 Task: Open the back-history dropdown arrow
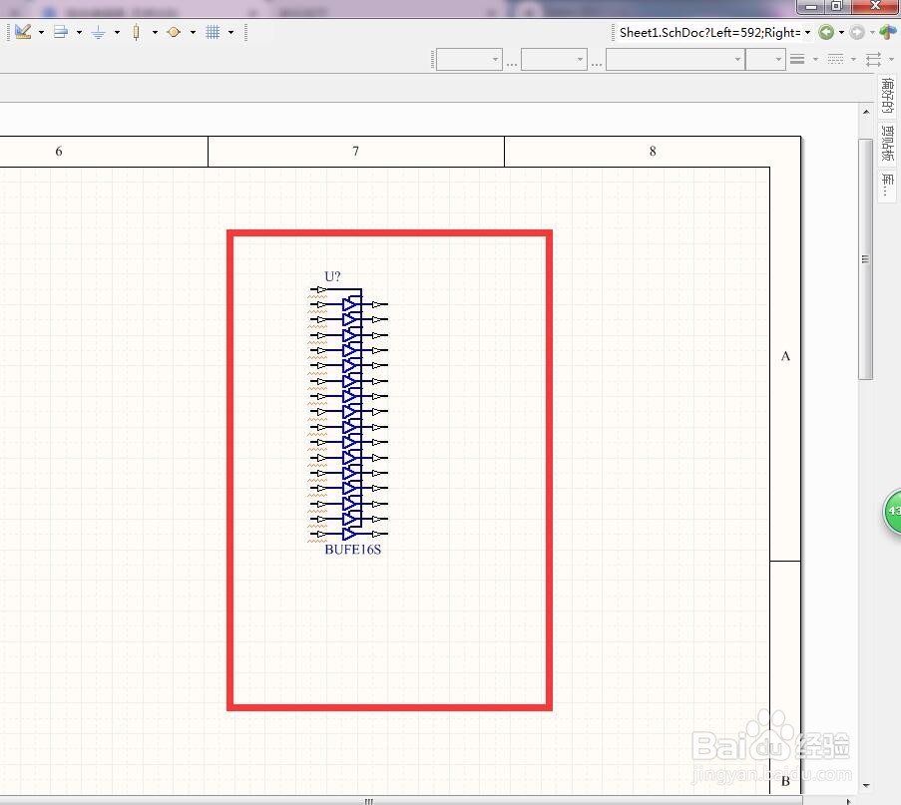point(841,32)
